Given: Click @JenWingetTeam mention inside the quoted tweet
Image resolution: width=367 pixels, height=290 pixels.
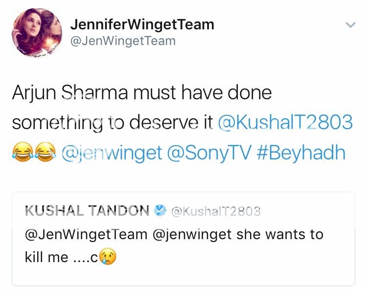Looking at the screenshot, I should 86,234.
